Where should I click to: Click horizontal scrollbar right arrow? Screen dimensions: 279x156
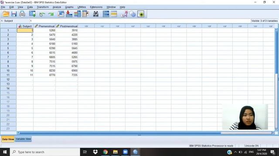pyautogui.click(x=273, y=133)
